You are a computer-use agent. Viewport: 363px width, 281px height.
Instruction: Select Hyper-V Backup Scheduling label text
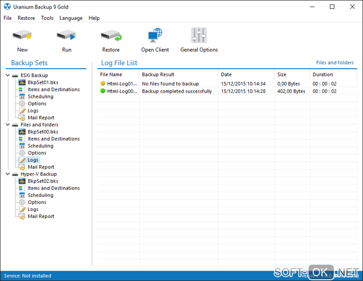[41, 195]
